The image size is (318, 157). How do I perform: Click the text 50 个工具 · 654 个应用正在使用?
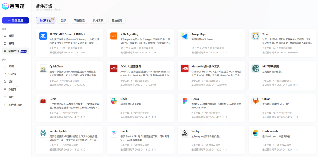click(x=137, y=48)
